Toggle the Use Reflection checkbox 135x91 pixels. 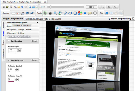tap(9, 60)
